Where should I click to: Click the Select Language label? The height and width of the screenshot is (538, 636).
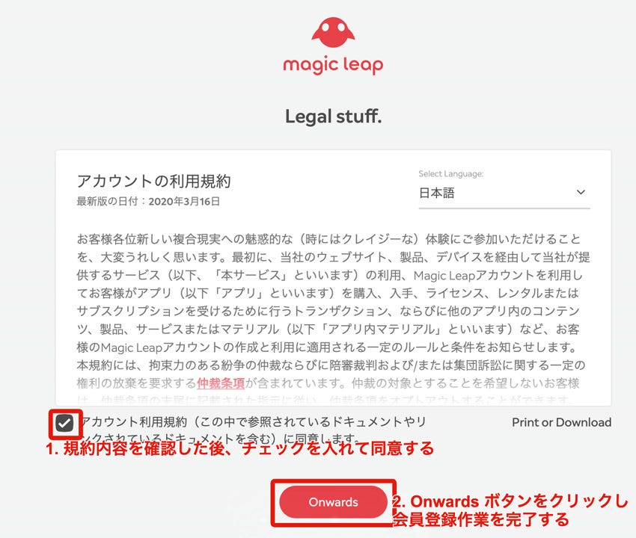(x=451, y=174)
